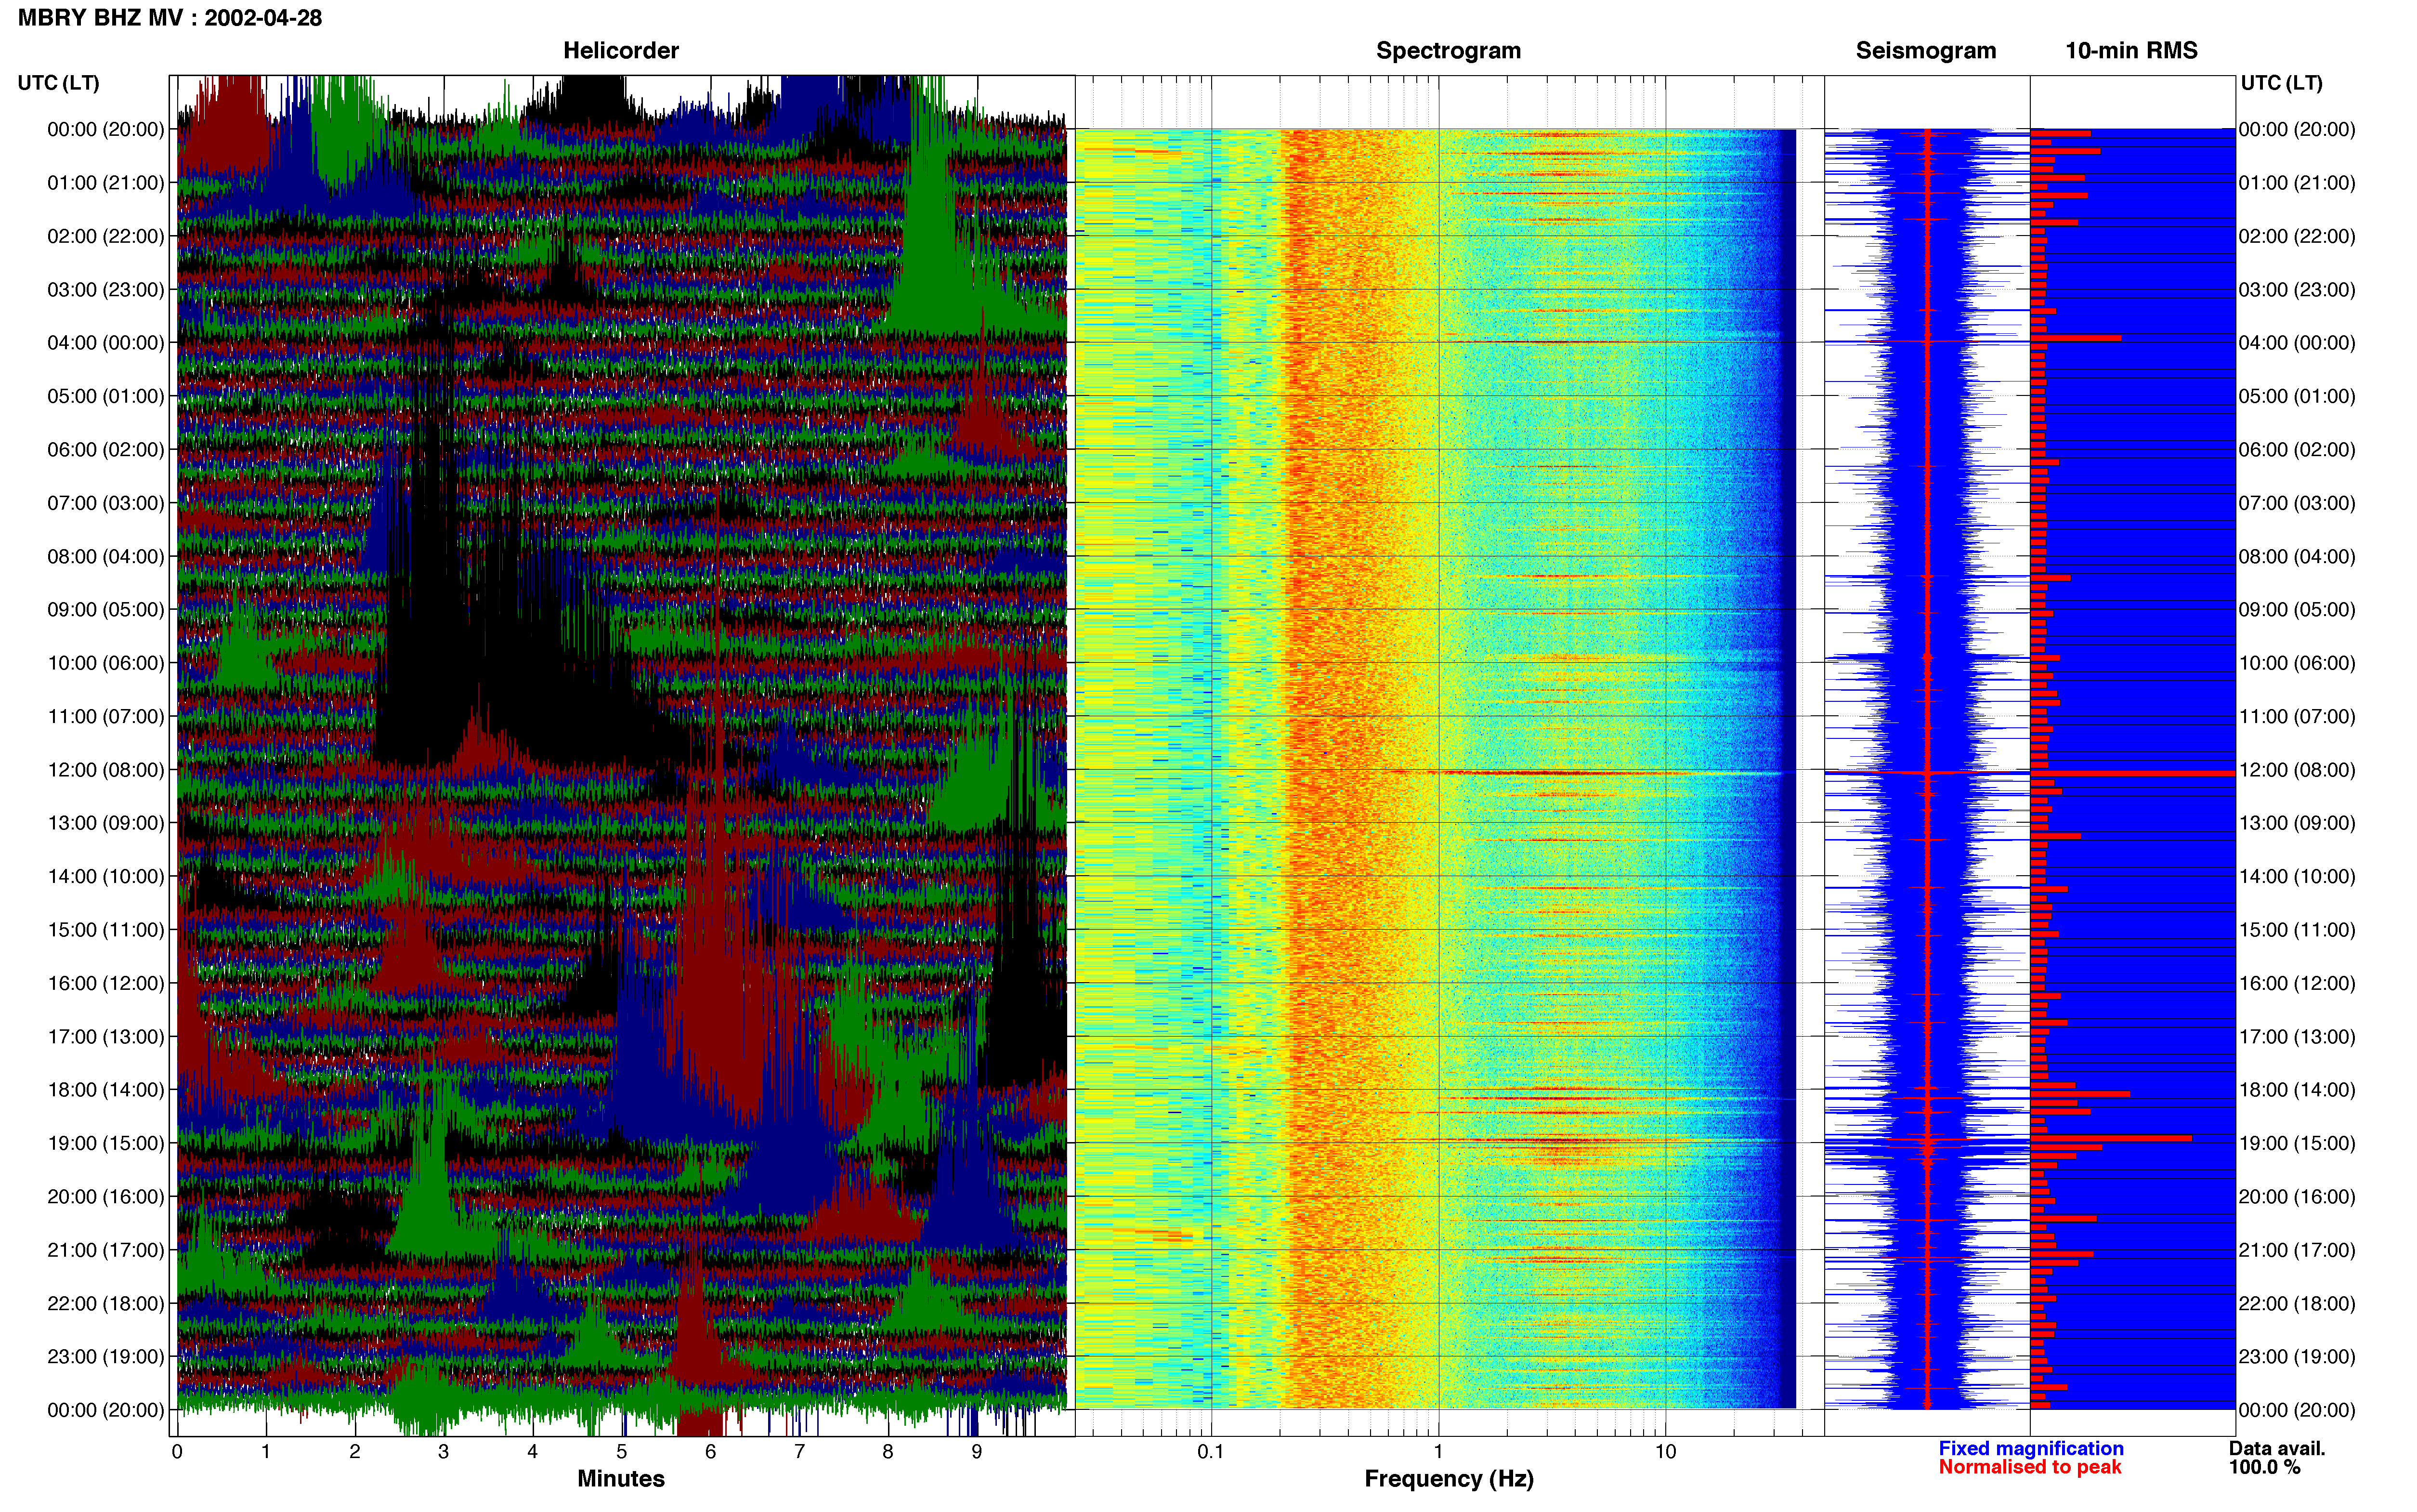Image resolution: width=2417 pixels, height=1512 pixels.
Task: Select '08:00 (04:00)' on the helicorder time axis
Action: point(106,556)
